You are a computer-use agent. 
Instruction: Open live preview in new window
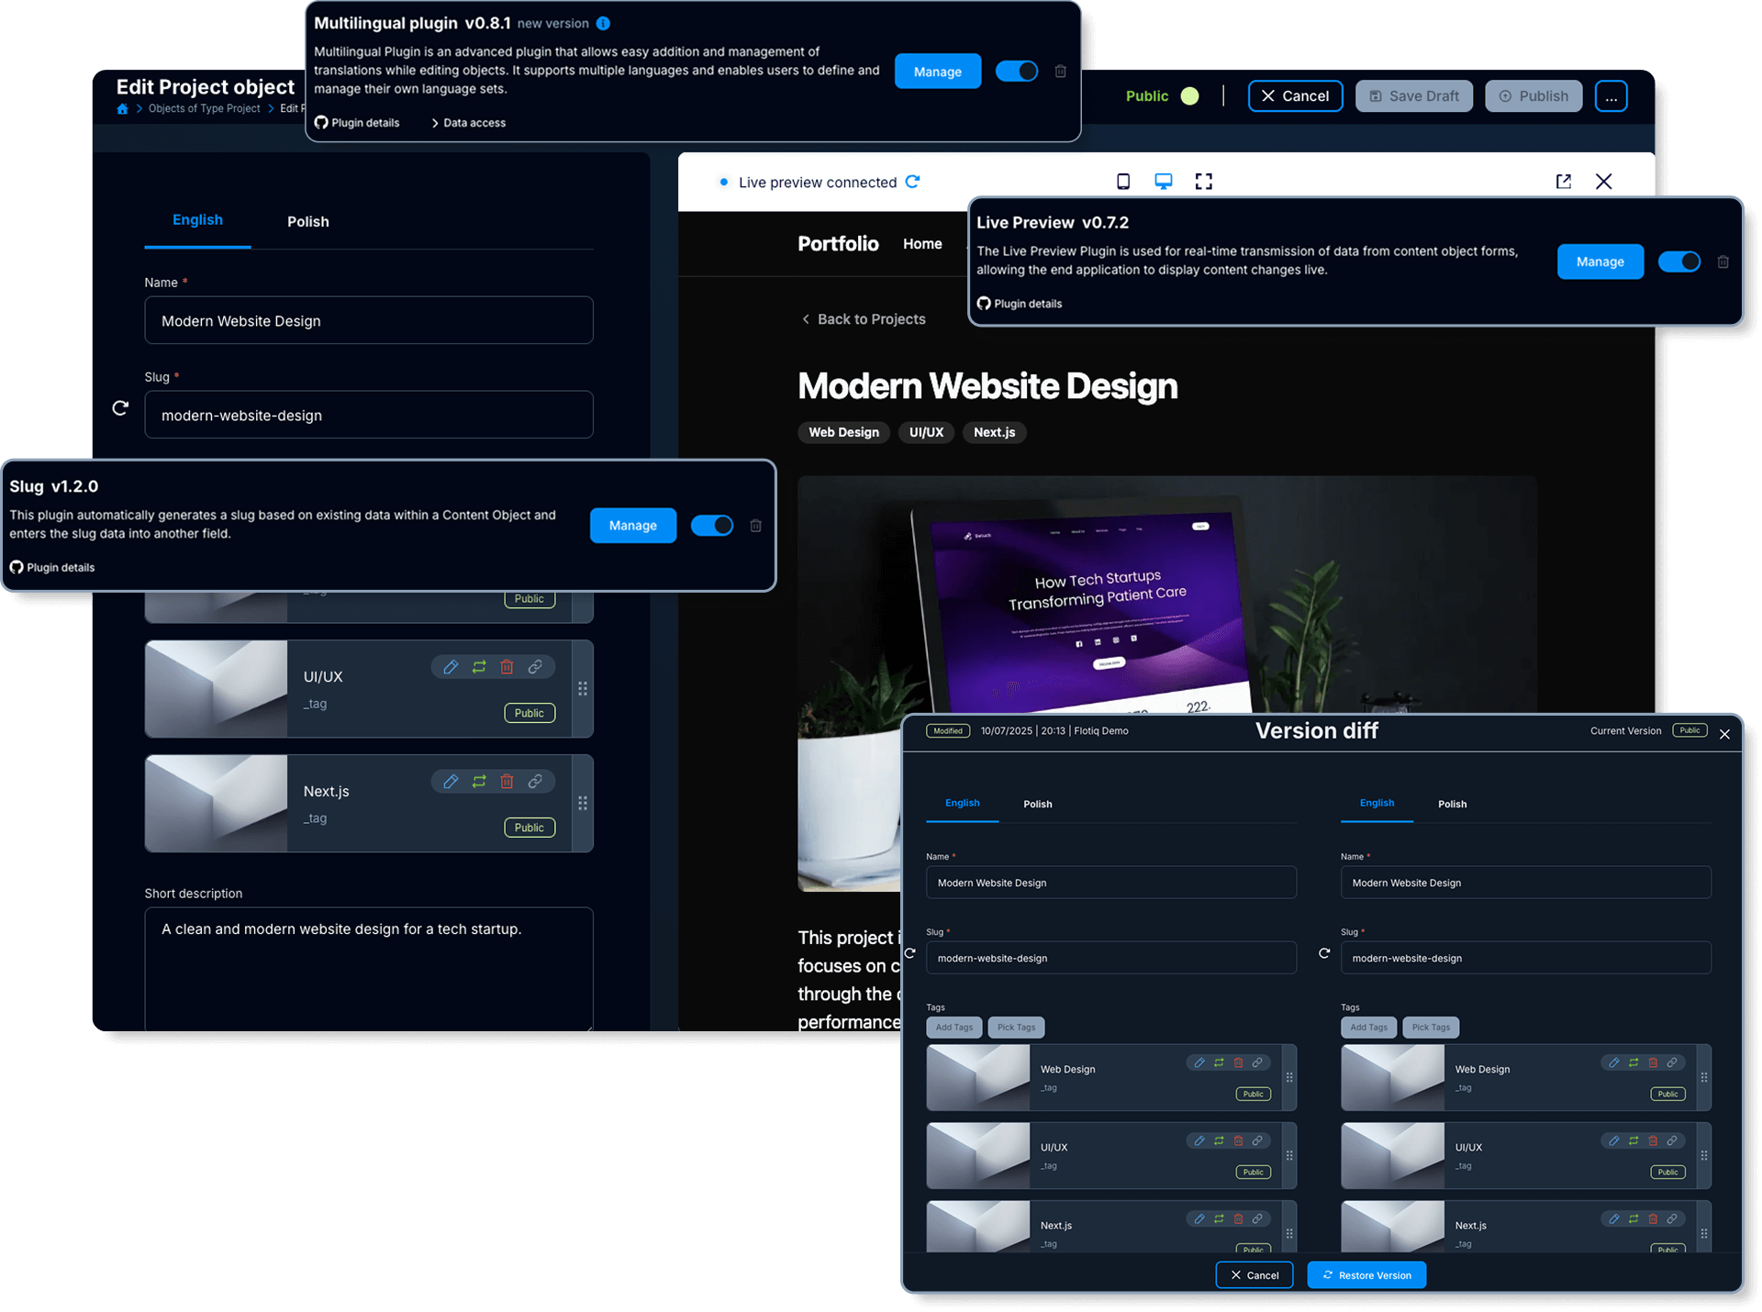1563,182
